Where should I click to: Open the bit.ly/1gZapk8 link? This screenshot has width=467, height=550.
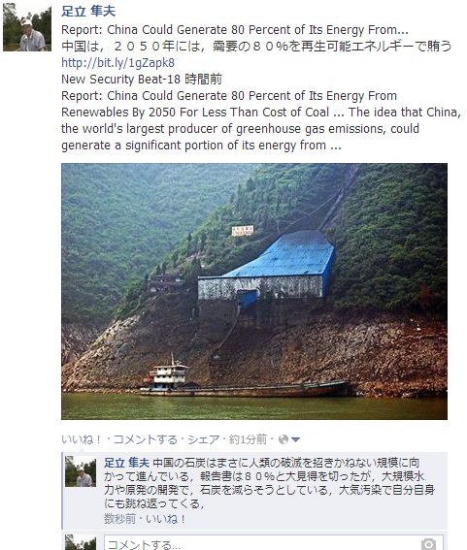(x=118, y=62)
